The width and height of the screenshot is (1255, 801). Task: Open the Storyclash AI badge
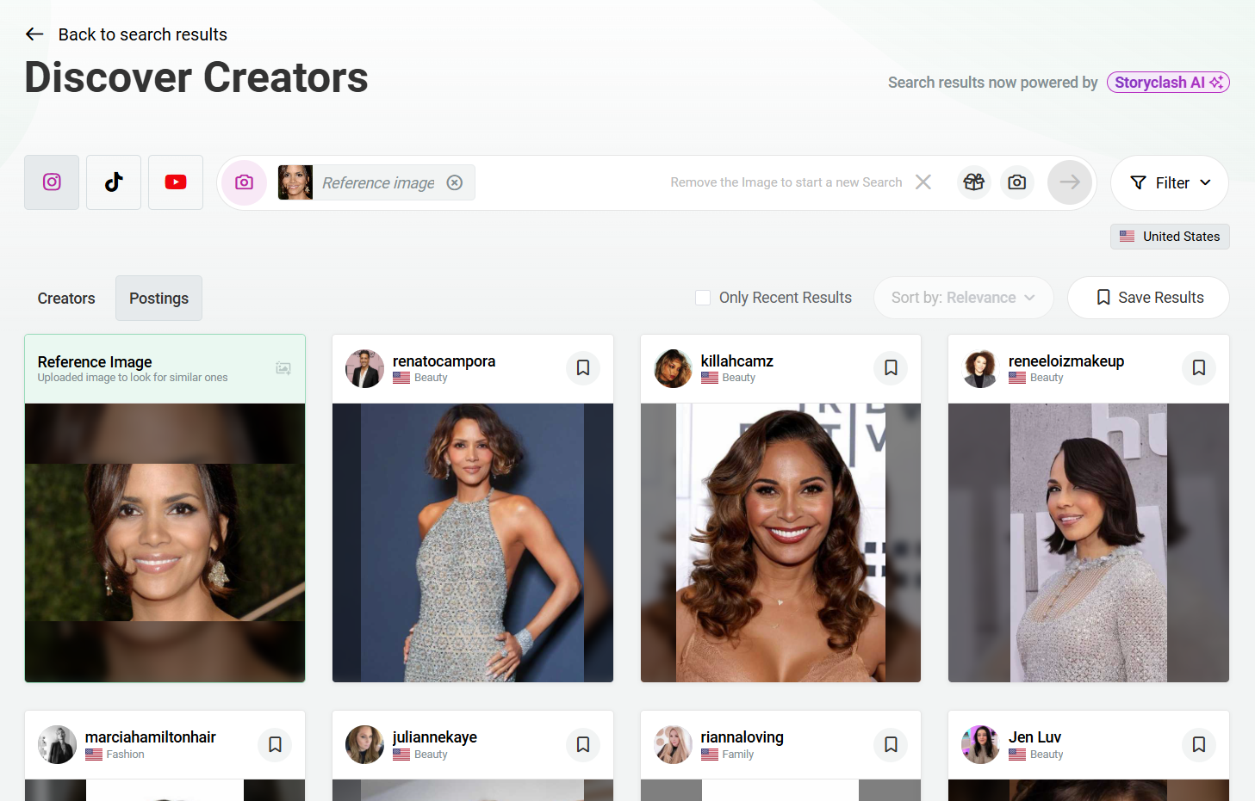(1167, 83)
